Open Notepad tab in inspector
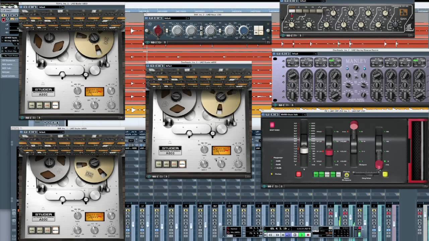Image resolution: width=429 pixels, height=241 pixels. click(9, 72)
